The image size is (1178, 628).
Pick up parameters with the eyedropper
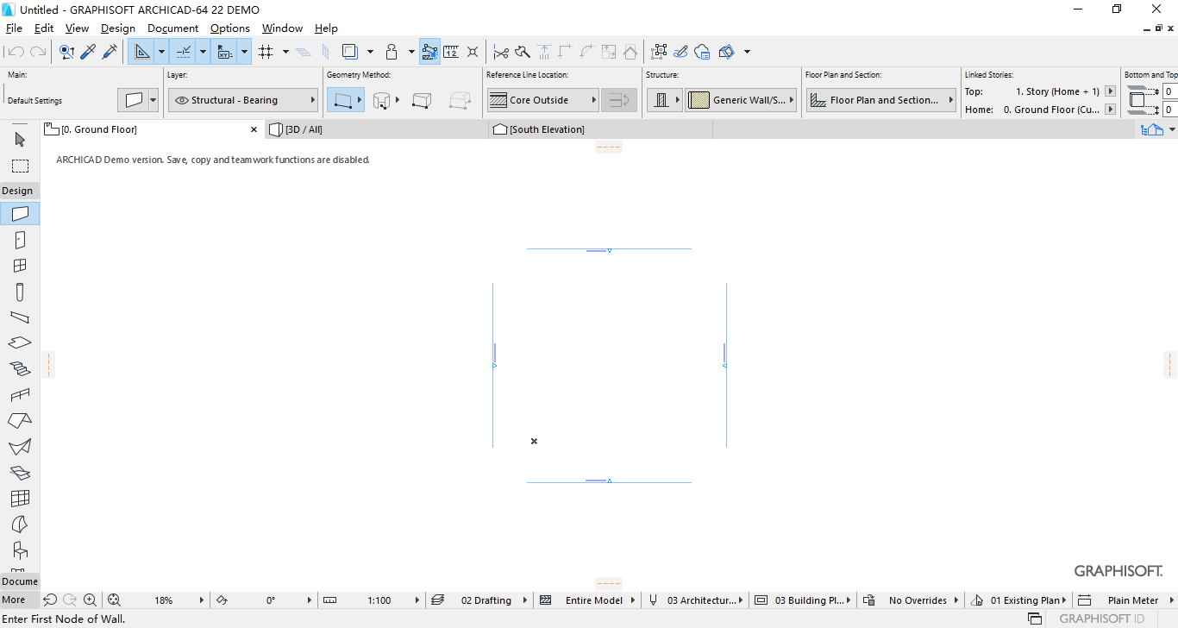pyautogui.click(x=88, y=52)
